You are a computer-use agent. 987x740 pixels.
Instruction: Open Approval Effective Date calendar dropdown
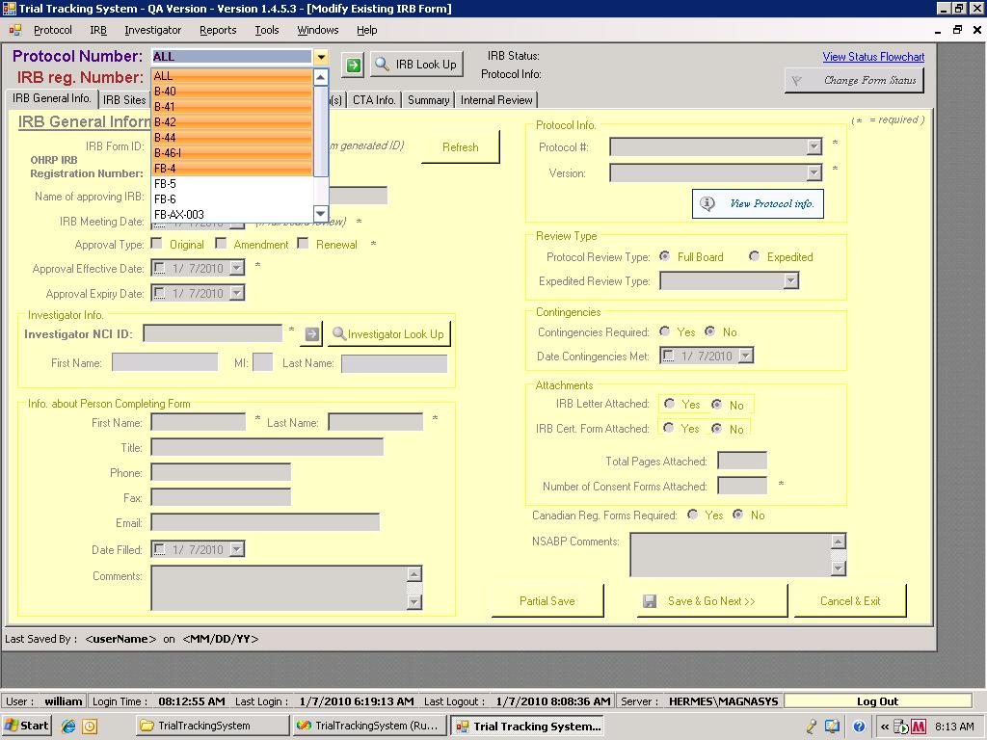237,268
